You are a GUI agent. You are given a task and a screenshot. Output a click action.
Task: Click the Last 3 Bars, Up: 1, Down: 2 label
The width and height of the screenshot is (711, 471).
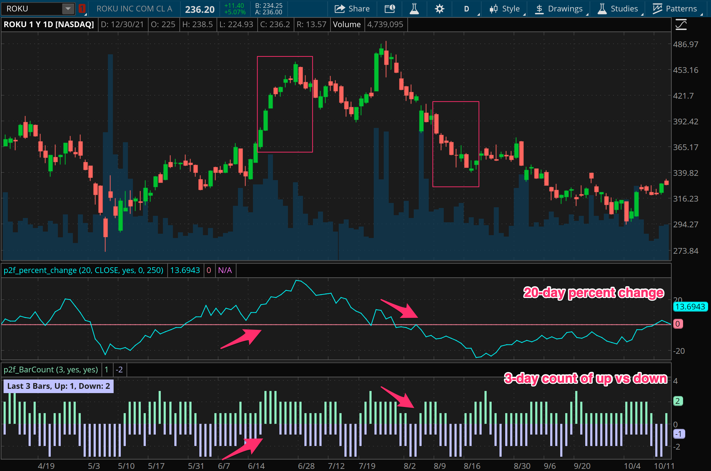pyautogui.click(x=59, y=386)
